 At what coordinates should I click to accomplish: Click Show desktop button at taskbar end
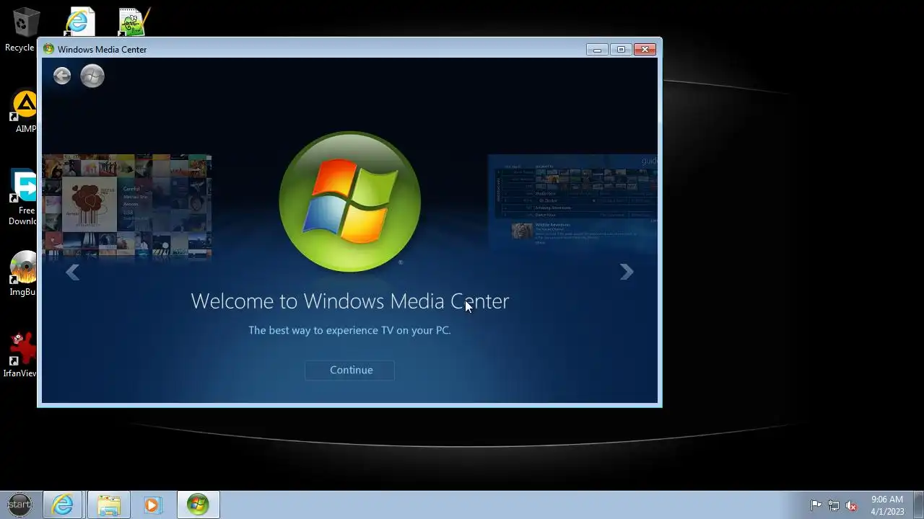click(x=918, y=505)
